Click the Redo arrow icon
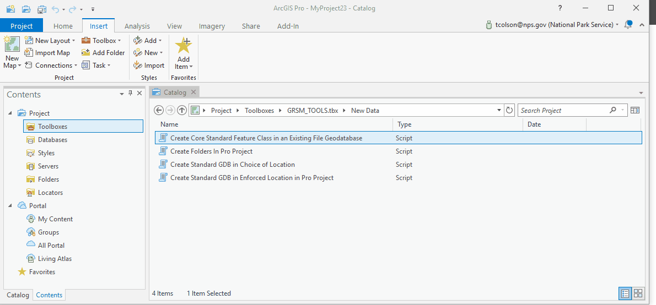Viewport: 656px width, 305px height. tap(73, 8)
